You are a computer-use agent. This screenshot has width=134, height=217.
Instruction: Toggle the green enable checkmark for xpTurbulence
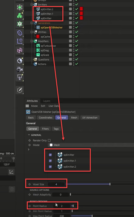77,46
